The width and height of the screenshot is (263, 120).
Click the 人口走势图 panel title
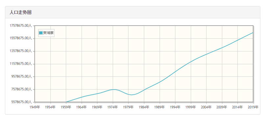20,12
